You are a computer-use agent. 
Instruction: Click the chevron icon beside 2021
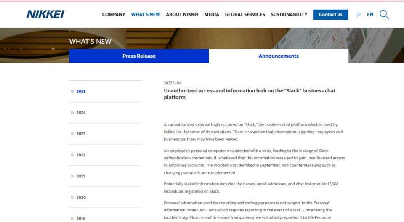pos(72,176)
